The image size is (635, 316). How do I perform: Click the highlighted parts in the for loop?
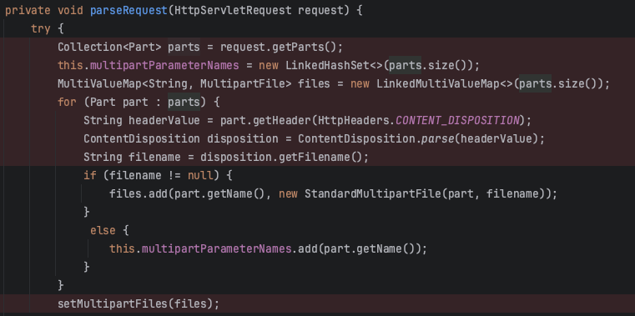pyautogui.click(x=184, y=102)
